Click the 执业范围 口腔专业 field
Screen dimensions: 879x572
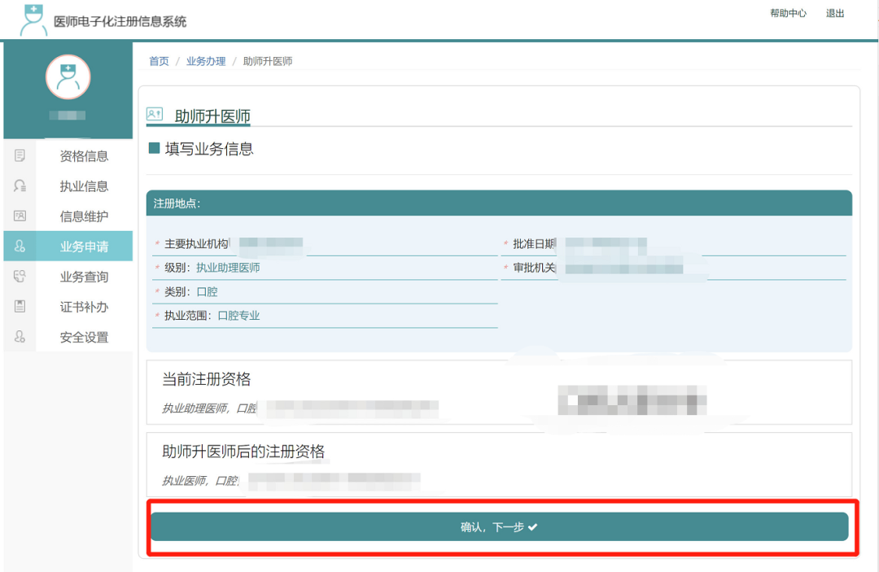click(x=238, y=316)
